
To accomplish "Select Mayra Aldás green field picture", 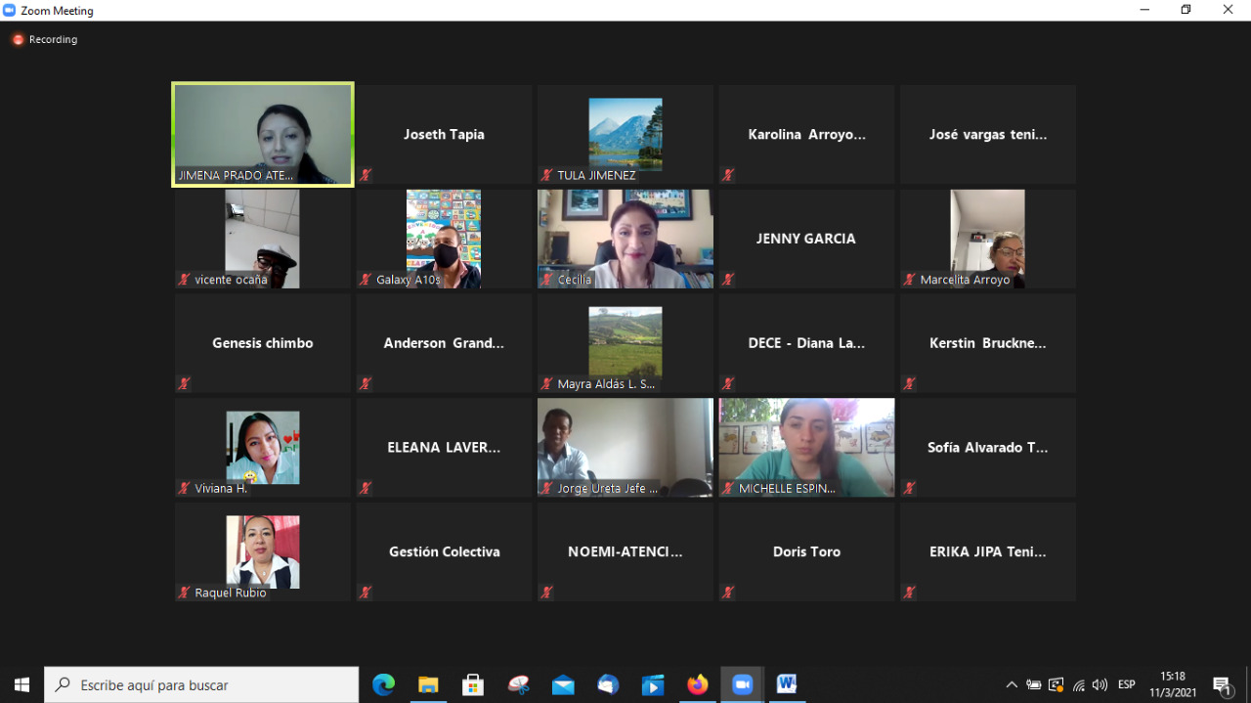I will pos(625,343).
